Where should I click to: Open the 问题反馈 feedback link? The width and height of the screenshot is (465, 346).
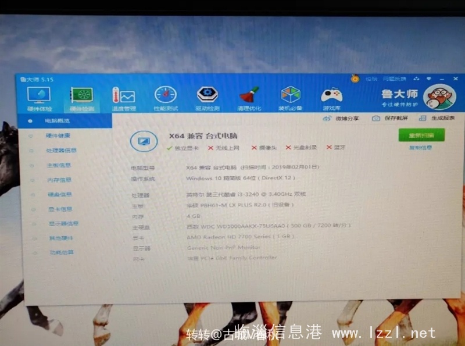(394, 79)
